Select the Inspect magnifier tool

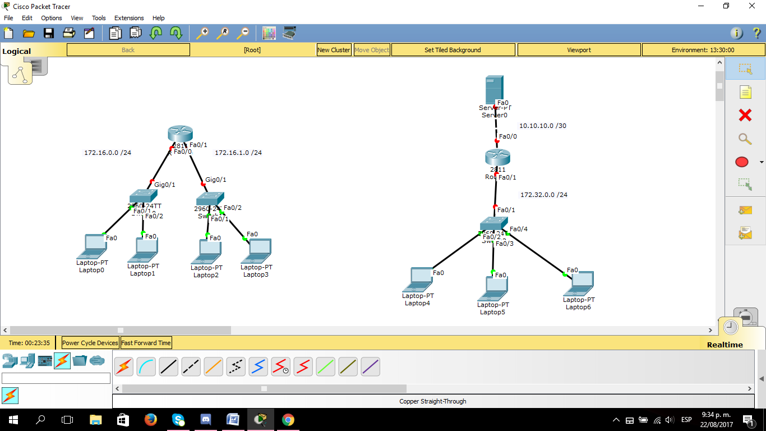coord(744,139)
